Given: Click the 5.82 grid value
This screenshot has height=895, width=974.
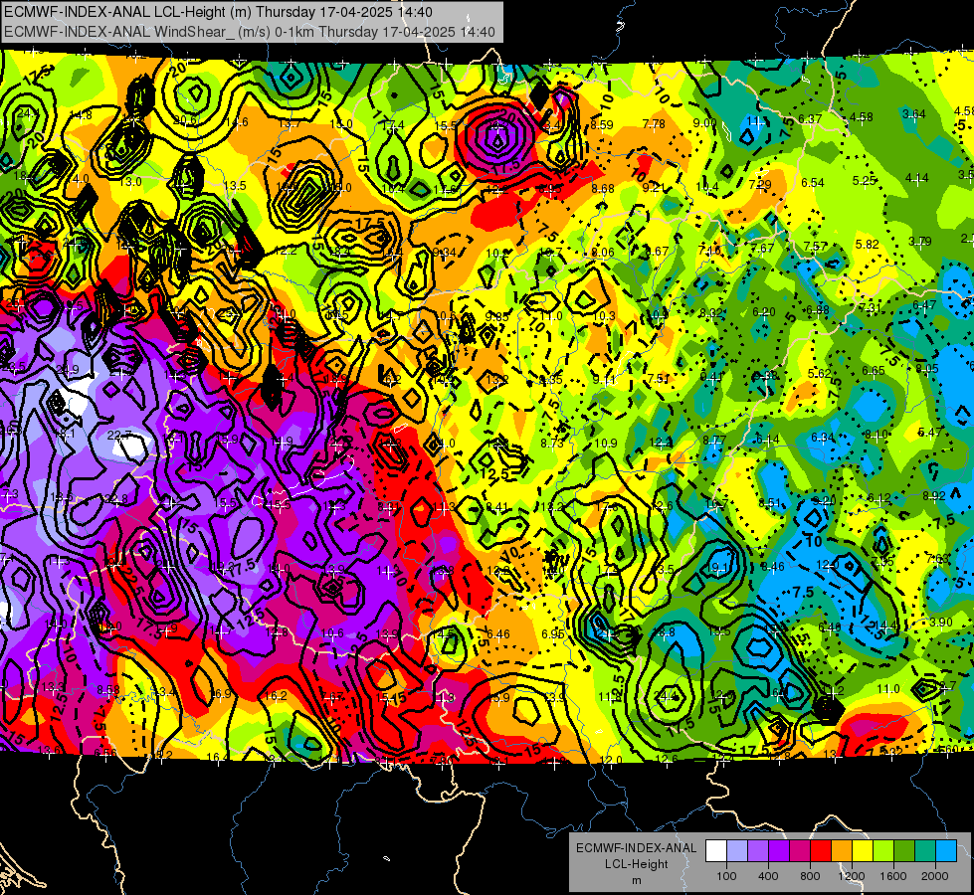Looking at the screenshot, I should [868, 245].
